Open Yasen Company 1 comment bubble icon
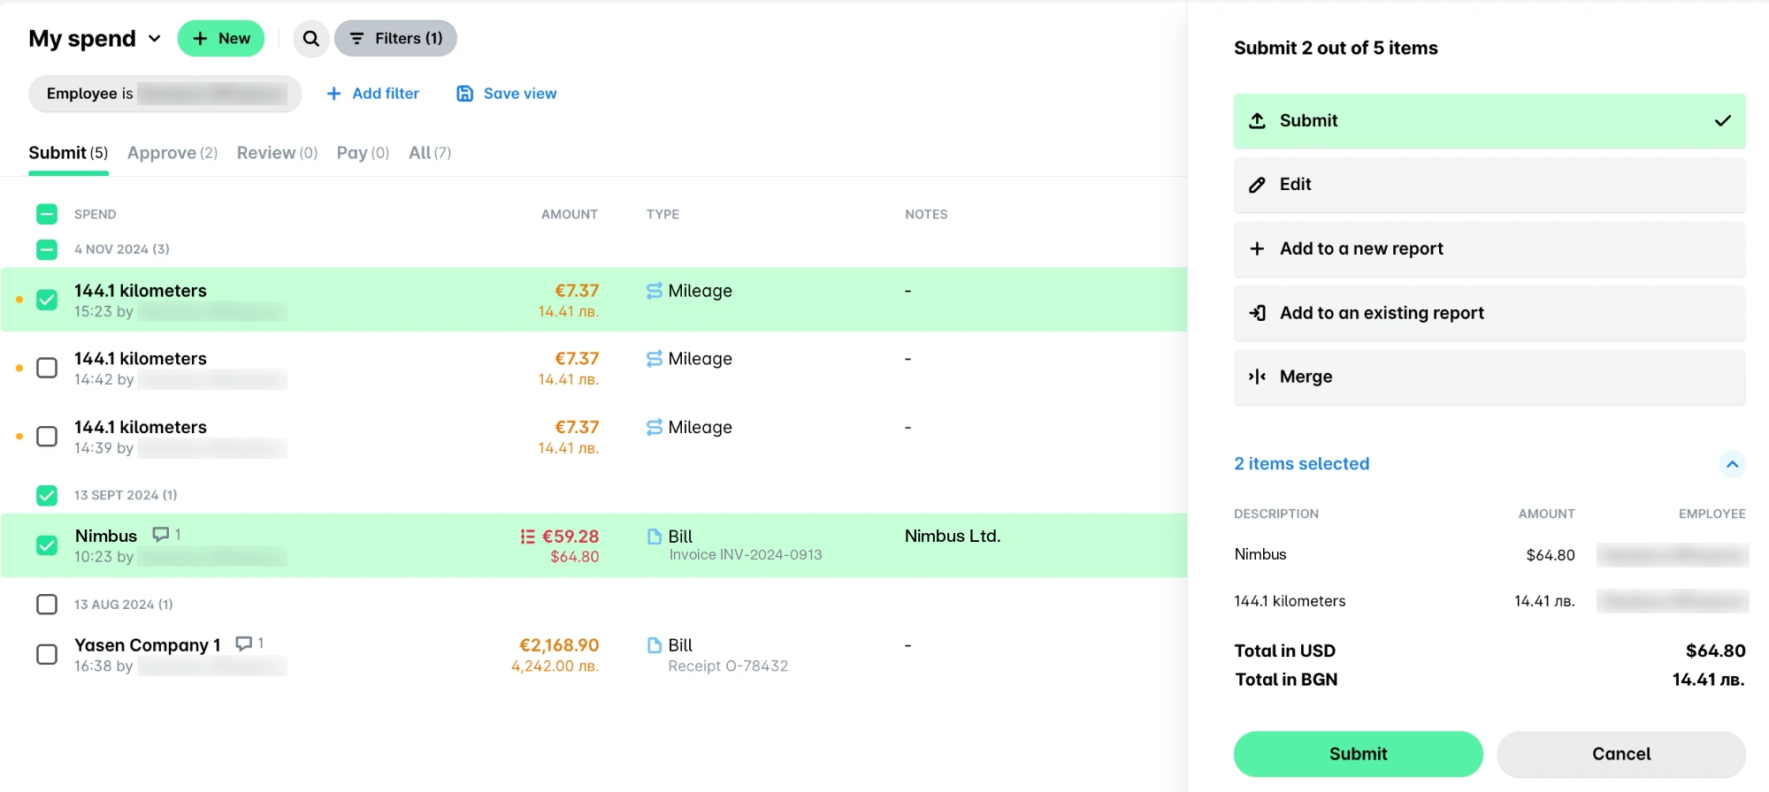This screenshot has width=1769, height=792. [243, 643]
